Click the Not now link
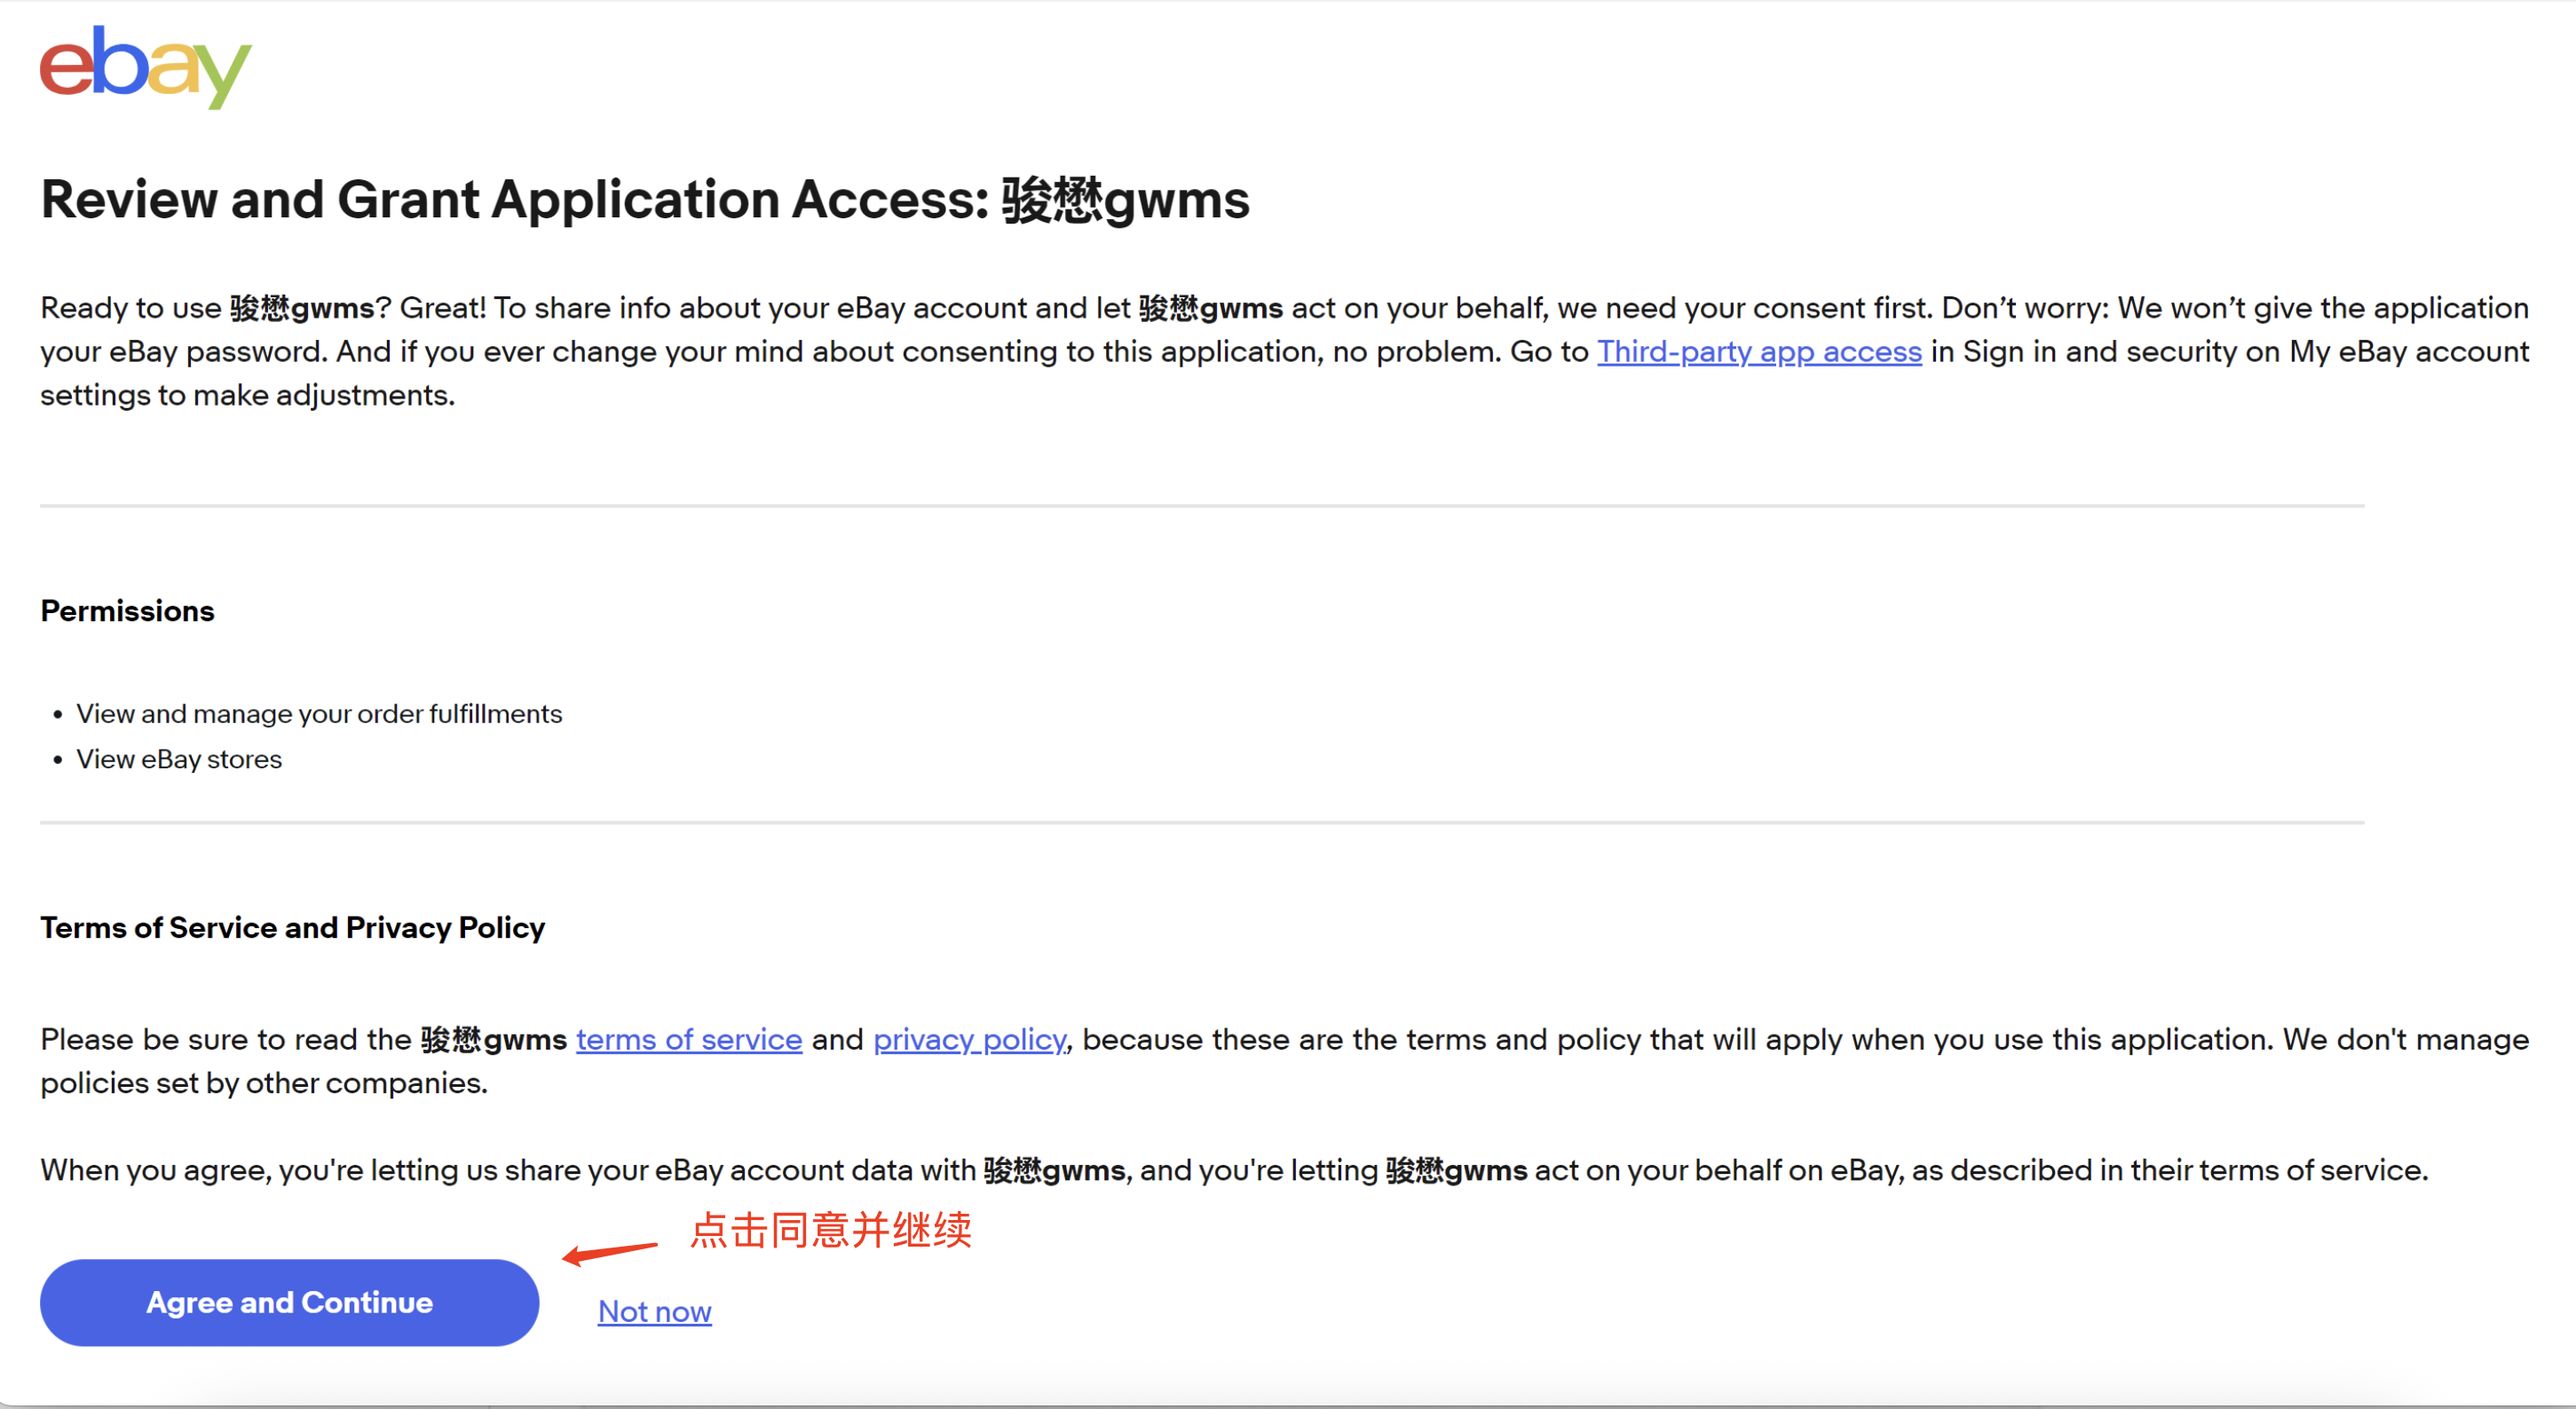 tap(654, 1311)
